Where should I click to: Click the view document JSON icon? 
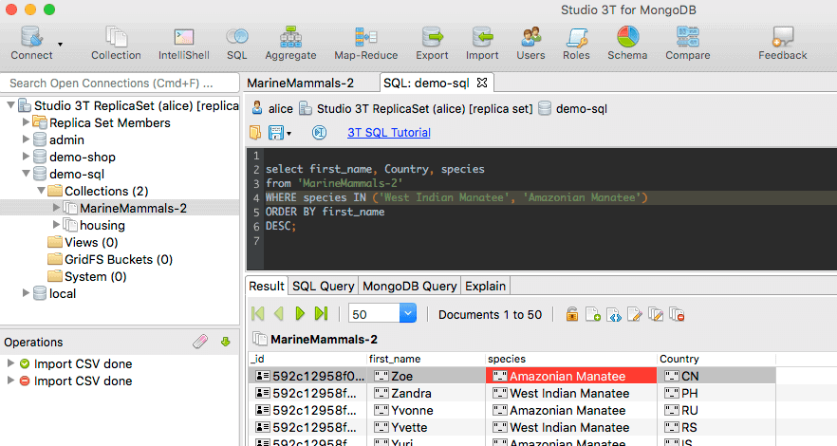pos(614,314)
